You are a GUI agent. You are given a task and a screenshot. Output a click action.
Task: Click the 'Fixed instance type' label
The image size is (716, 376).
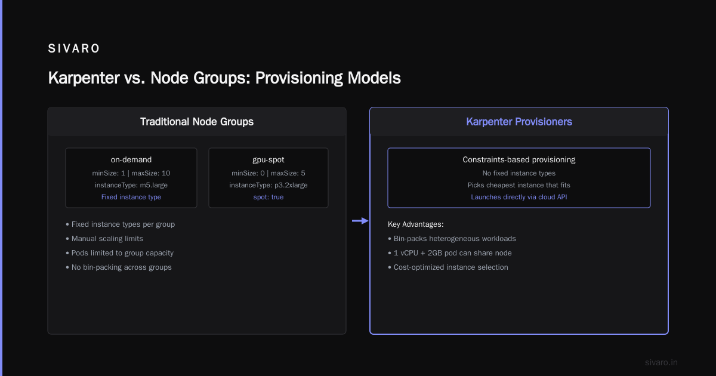(131, 197)
